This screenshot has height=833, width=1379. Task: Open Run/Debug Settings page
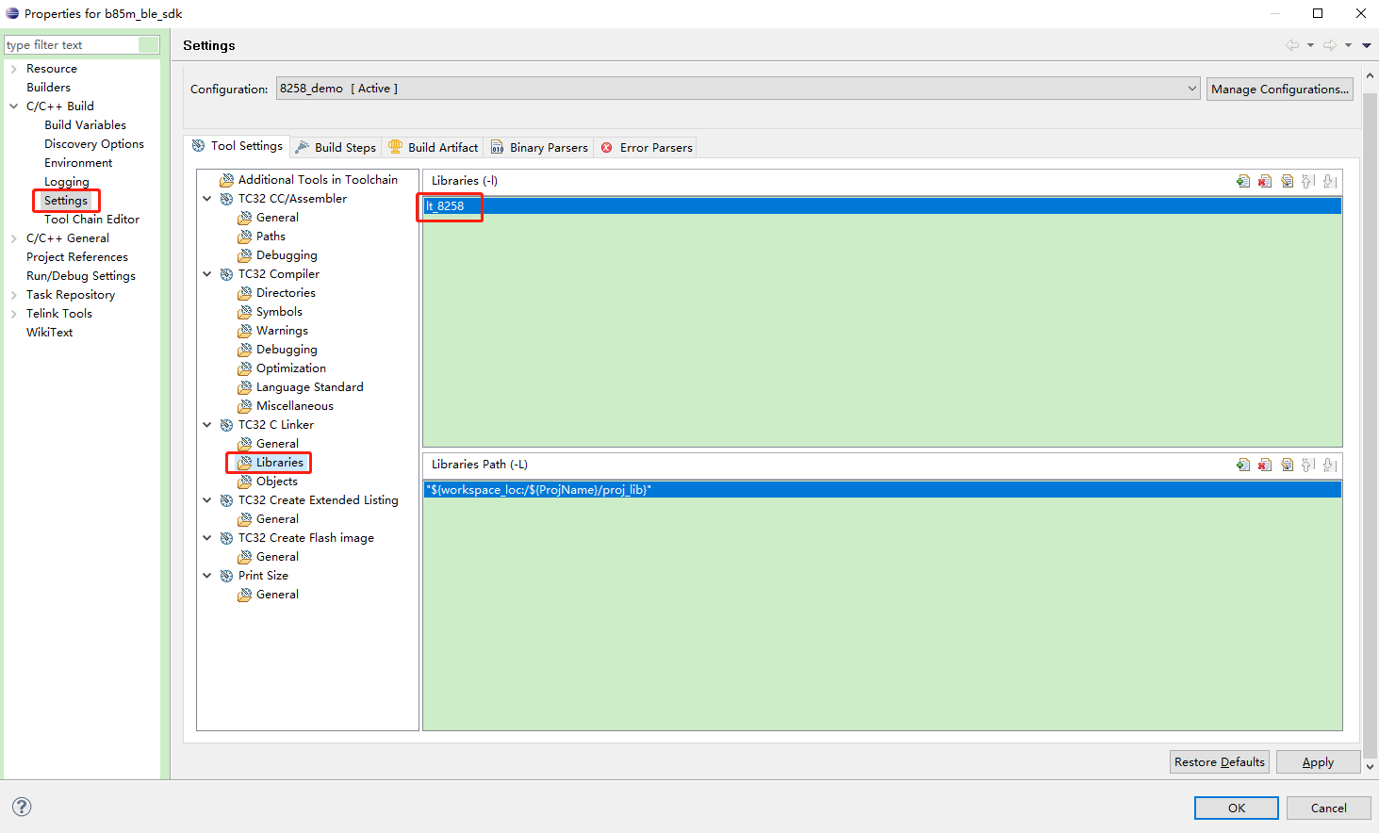(81, 276)
